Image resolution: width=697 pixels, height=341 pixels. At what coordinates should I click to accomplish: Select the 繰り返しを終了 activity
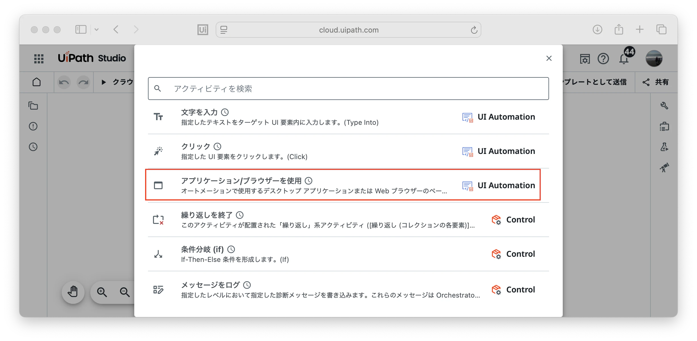[x=348, y=220]
